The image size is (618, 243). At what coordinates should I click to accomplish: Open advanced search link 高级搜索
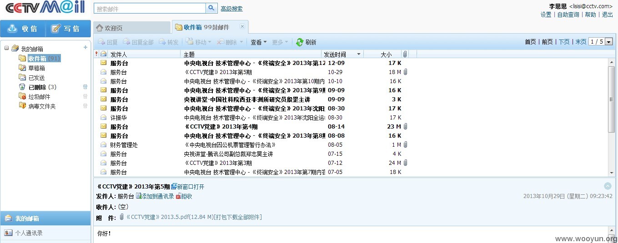(231, 9)
